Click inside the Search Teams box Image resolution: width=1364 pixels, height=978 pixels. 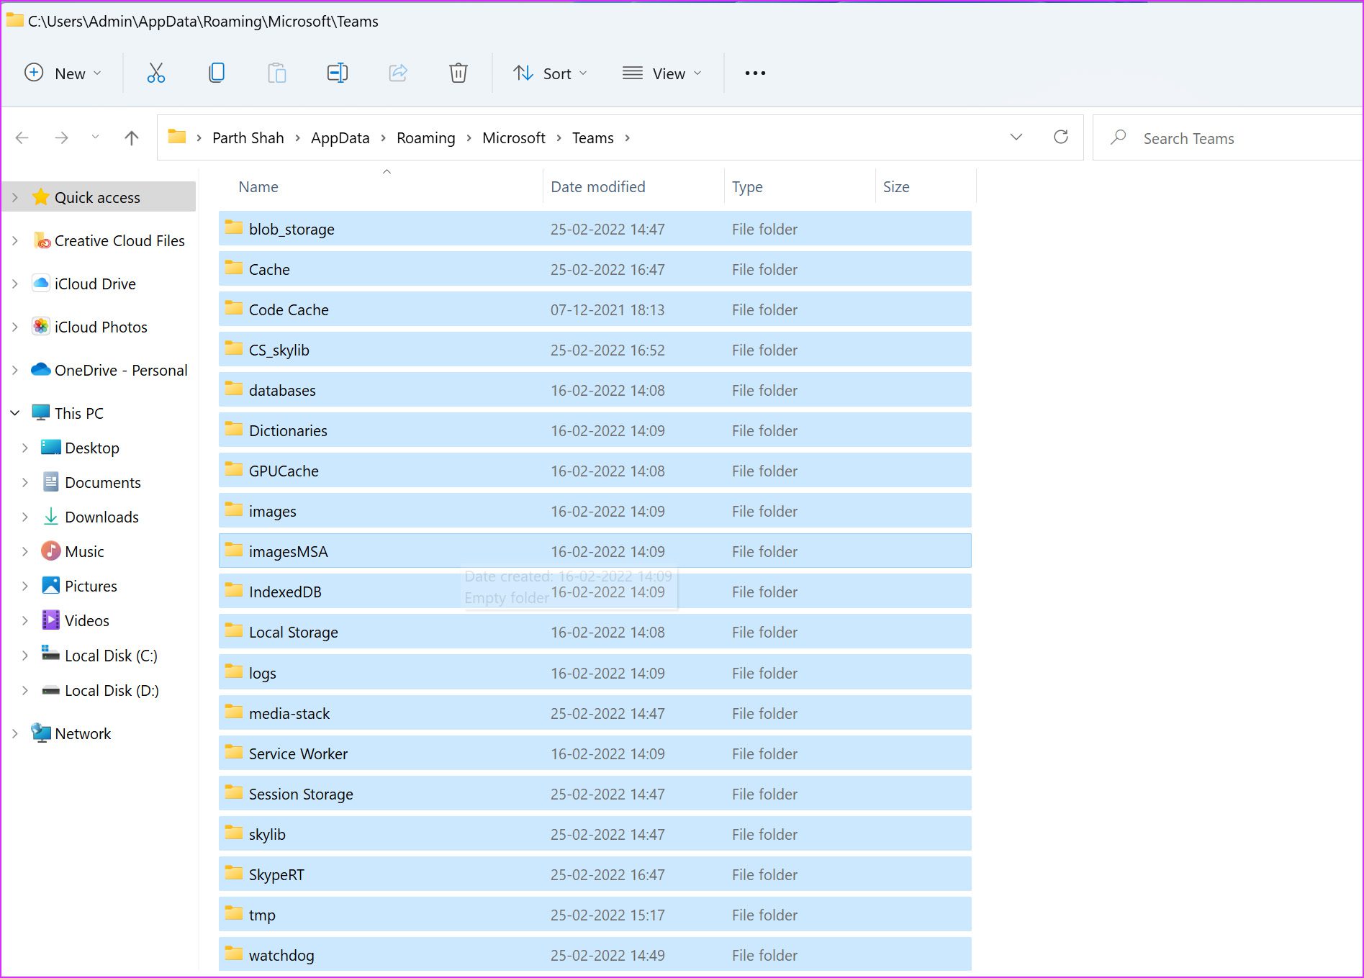click(1224, 137)
